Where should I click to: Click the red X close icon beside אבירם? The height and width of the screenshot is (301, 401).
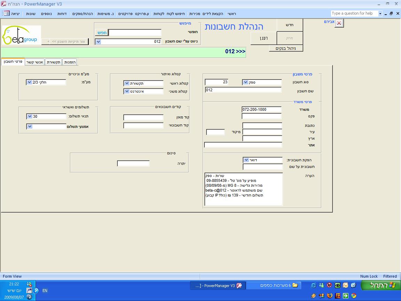(339, 23)
